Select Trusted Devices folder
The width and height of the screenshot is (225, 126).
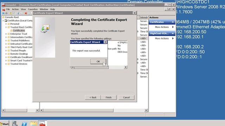pyautogui.click(x=19, y=64)
